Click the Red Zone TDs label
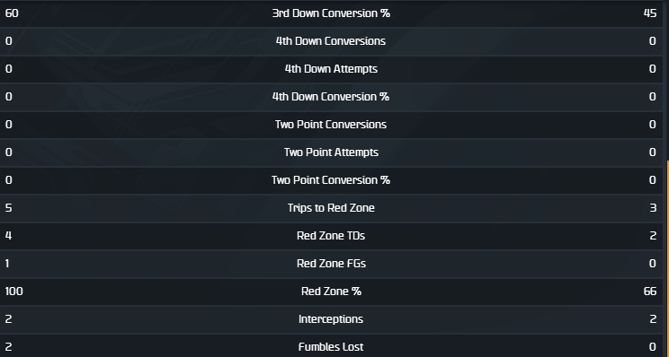This screenshot has height=357, width=669. [331, 236]
